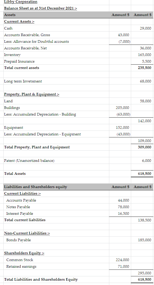Select the Long term Invetsment label
The image size is (154, 285).
(x=23, y=82)
